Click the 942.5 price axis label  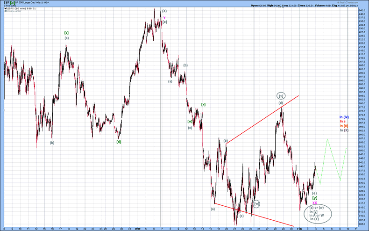tap(362, 10)
